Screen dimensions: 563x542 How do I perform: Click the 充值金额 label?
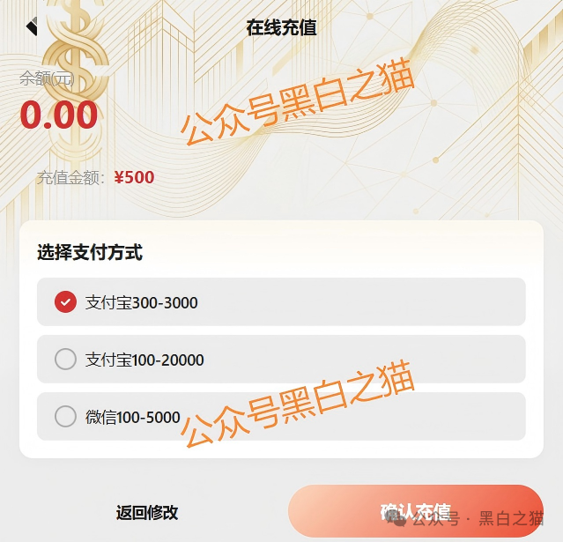pyautogui.click(x=70, y=177)
